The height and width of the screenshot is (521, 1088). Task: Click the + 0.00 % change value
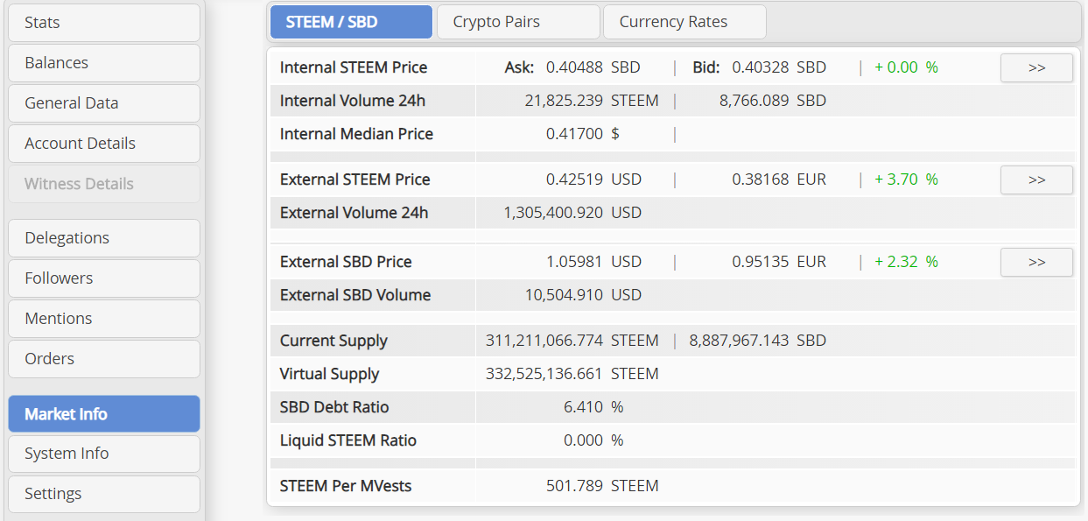click(906, 67)
